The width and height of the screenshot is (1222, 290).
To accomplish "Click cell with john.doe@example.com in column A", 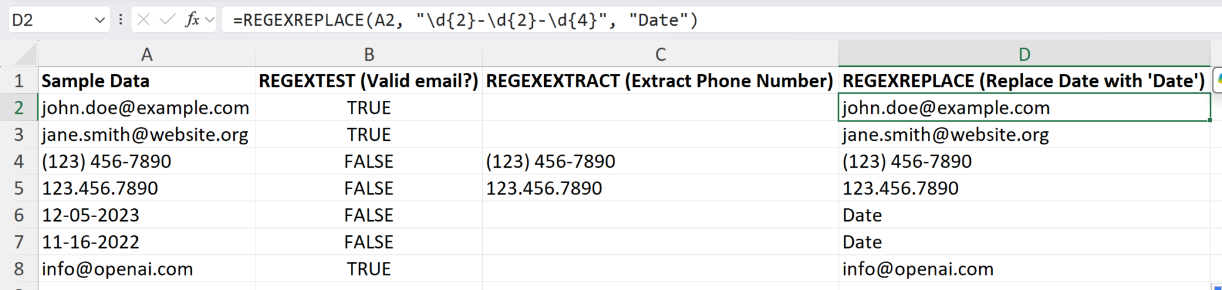I will click(x=146, y=107).
